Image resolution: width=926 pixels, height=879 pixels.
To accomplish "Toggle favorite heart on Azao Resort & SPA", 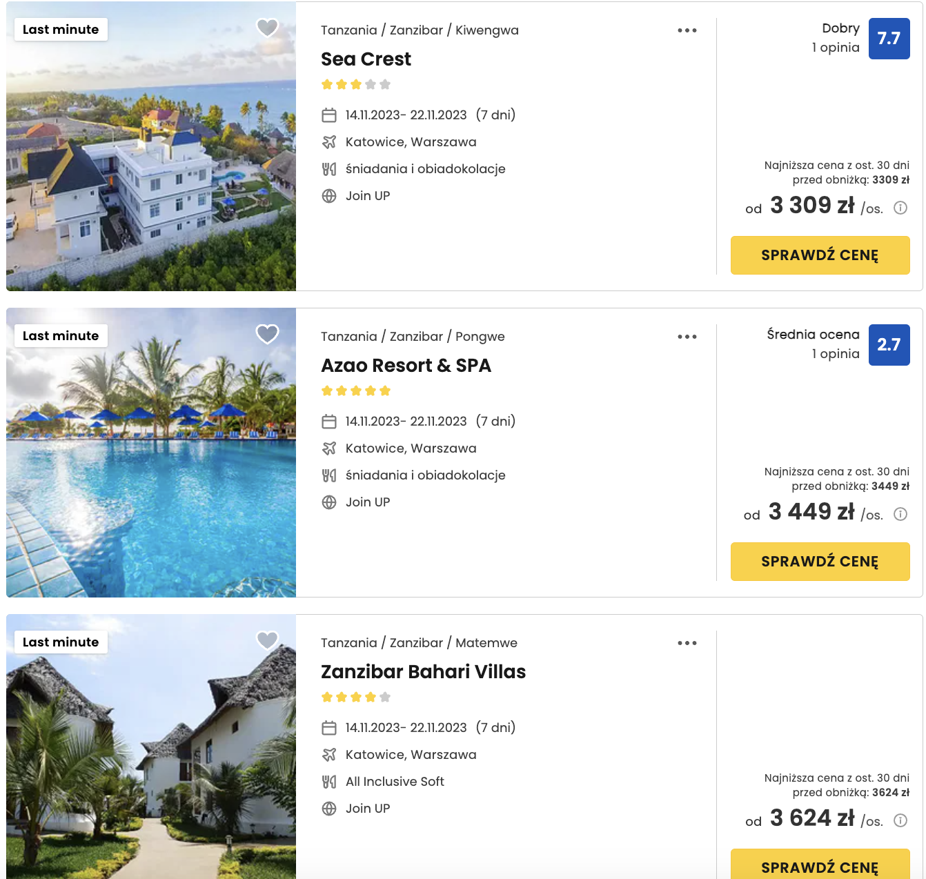I will pos(267,334).
